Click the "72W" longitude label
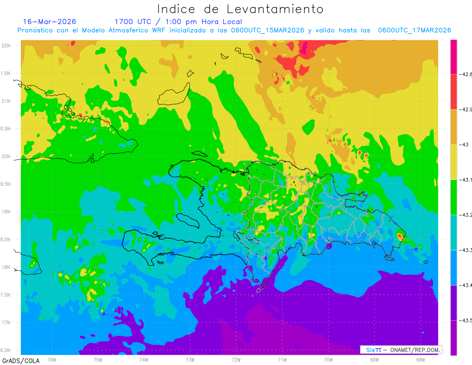Screen dimensions: 472x365 point(236,359)
